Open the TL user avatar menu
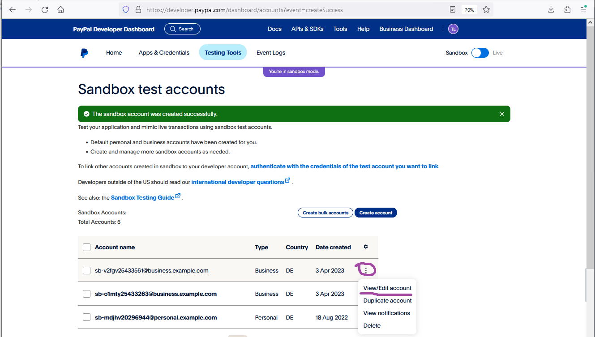This screenshot has height=337, width=595. pyautogui.click(x=453, y=29)
